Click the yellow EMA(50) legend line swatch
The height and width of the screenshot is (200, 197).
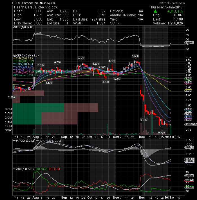[14, 58]
